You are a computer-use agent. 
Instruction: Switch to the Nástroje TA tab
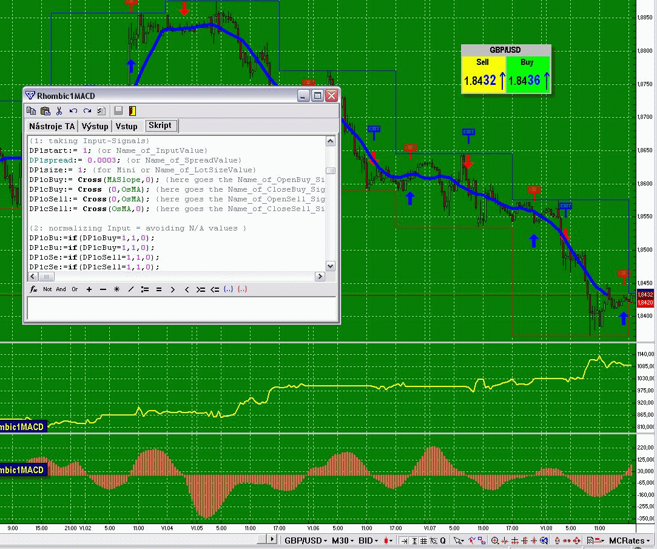pos(52,126)
